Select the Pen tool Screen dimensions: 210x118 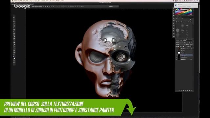coord(14,45)
